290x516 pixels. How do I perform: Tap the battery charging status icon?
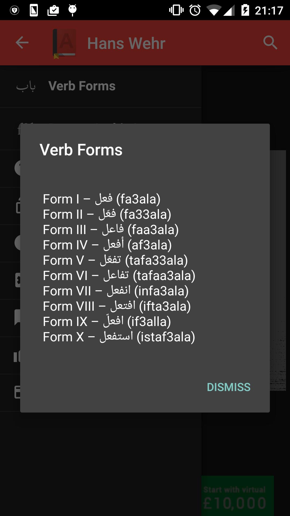pos(245,10)
